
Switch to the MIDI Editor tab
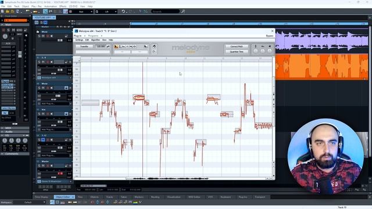coord(194,197)
